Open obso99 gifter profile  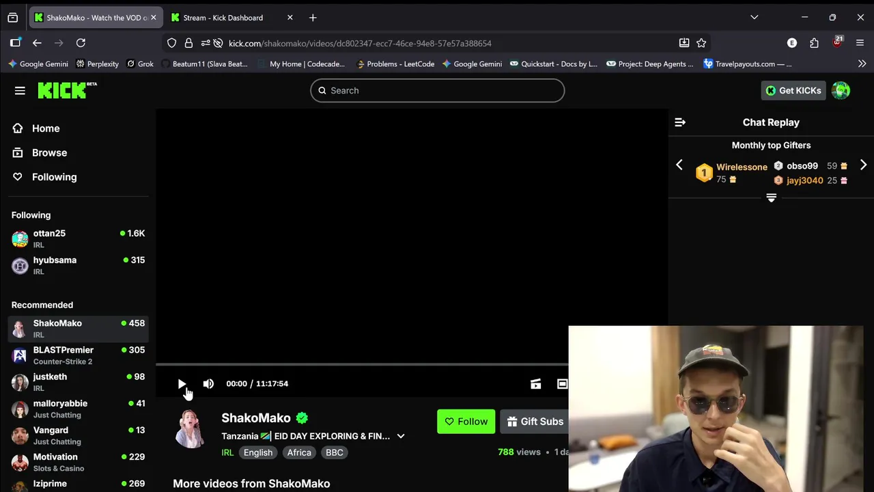click(802, 165)
